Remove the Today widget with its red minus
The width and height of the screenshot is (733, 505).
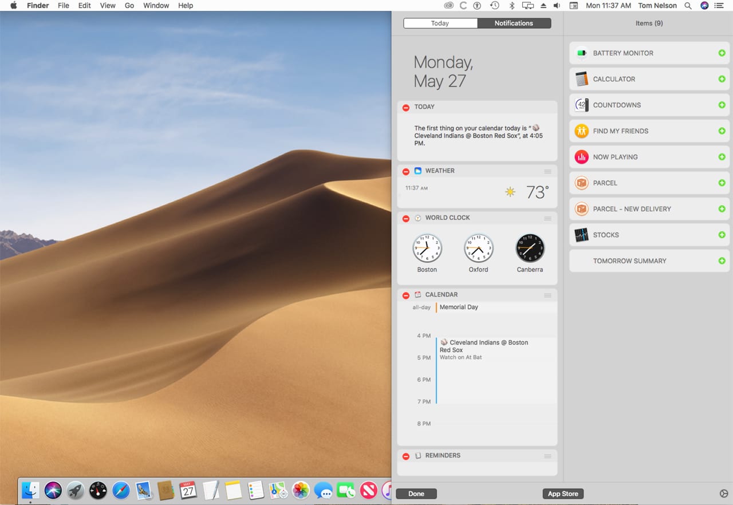tap(405, 107)
